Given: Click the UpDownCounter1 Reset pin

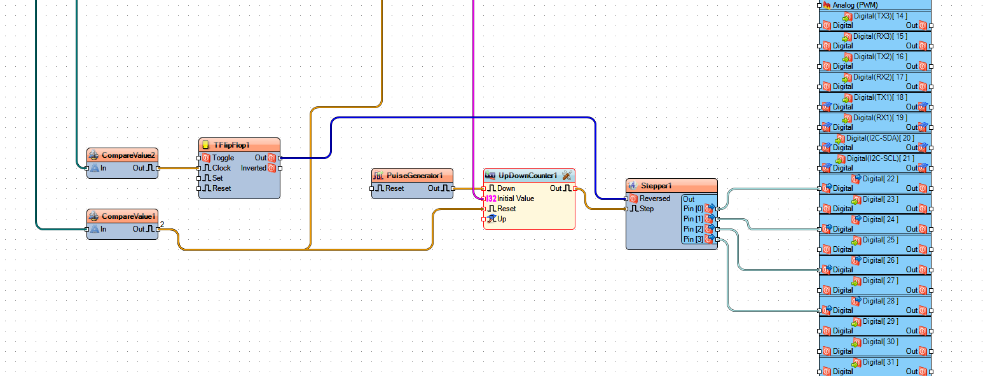Looking at the screenshot, I should click(484, 209).
